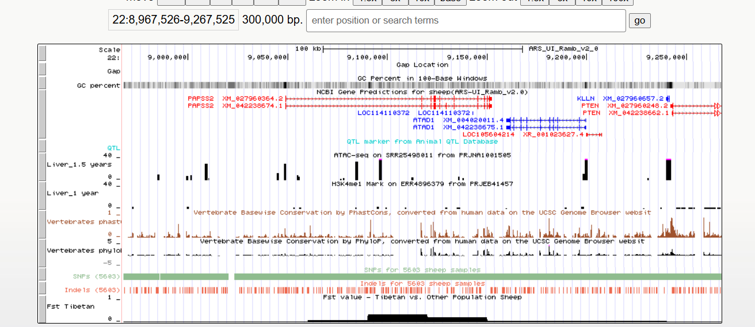Open gray config button beside Vertebrates phastCons

point(42,224)
